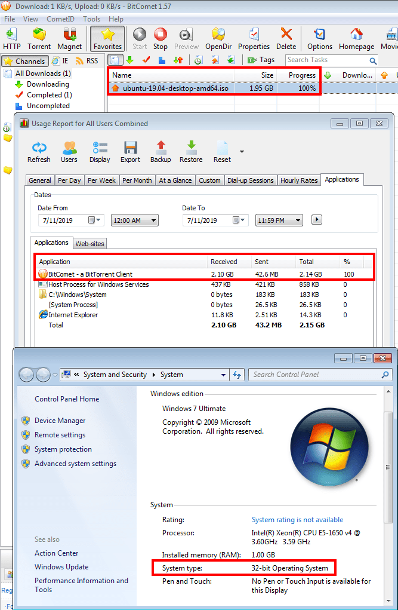This screenshot has height=610, width=398.
Task: Open Remote settings link
Action: point(60,435)
